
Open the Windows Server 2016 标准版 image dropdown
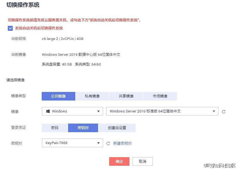[162, 111]
